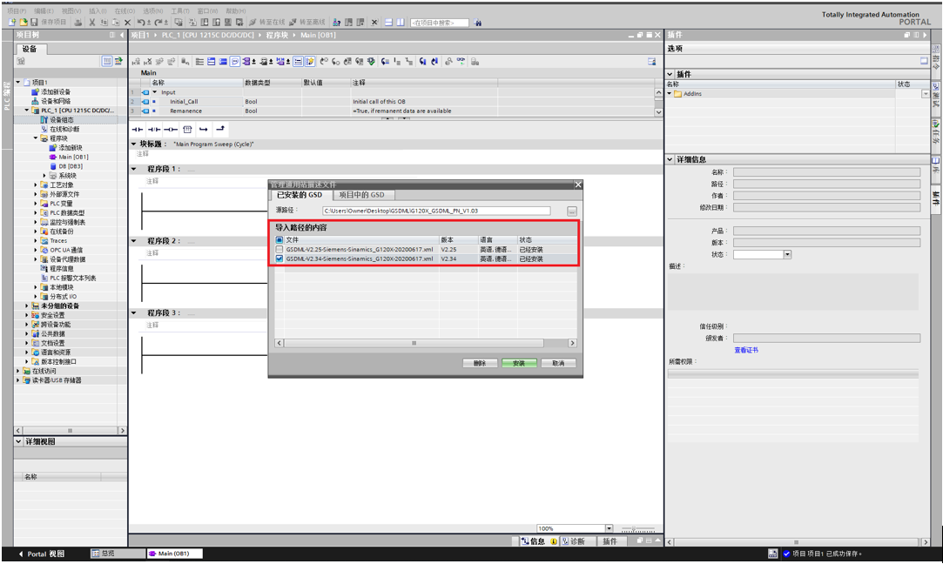The height and width of the screenshot is (564, 943).
Task: Click the search in project input field
Action: (439, 23)
